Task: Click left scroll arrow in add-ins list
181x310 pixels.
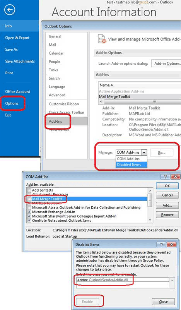Action: coord(101,102)
